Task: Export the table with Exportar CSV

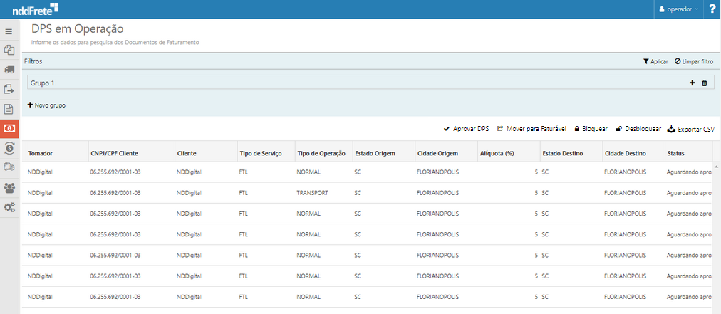Action: (x=690, y=129)
